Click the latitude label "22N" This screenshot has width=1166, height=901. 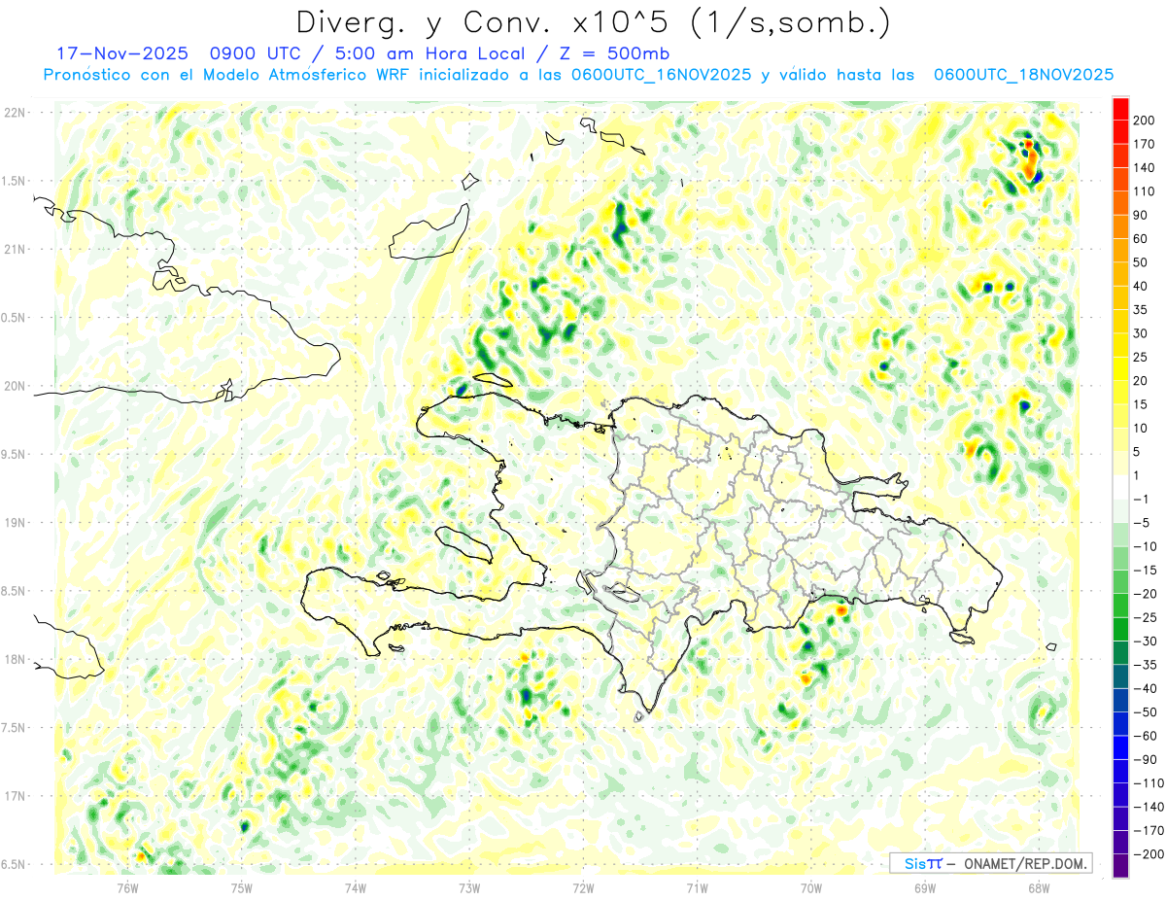tap(14, 113)
